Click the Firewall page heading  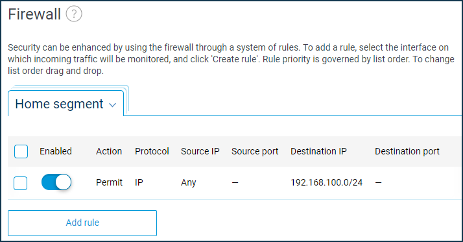[34, 14]
